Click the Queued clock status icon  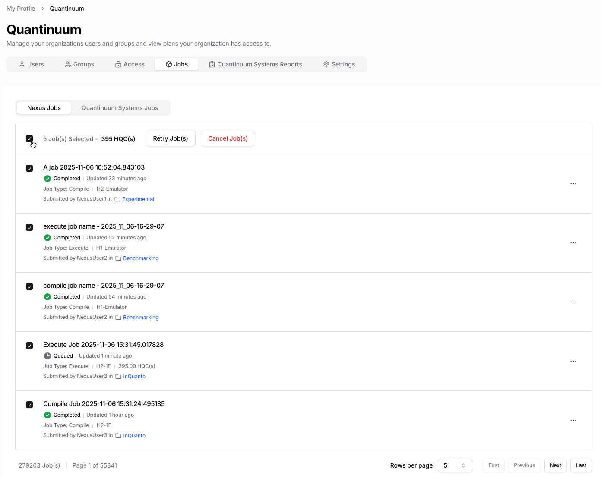(x=47, y=356)
